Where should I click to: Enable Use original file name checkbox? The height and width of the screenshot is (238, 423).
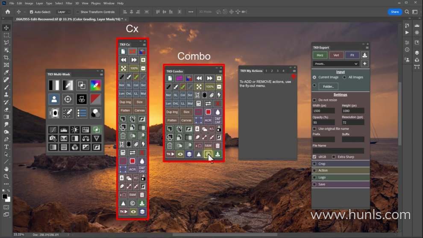[314, 129]
